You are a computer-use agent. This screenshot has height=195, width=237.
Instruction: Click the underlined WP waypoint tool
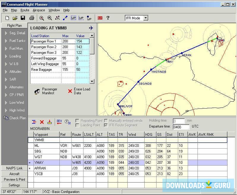(81, 18)
